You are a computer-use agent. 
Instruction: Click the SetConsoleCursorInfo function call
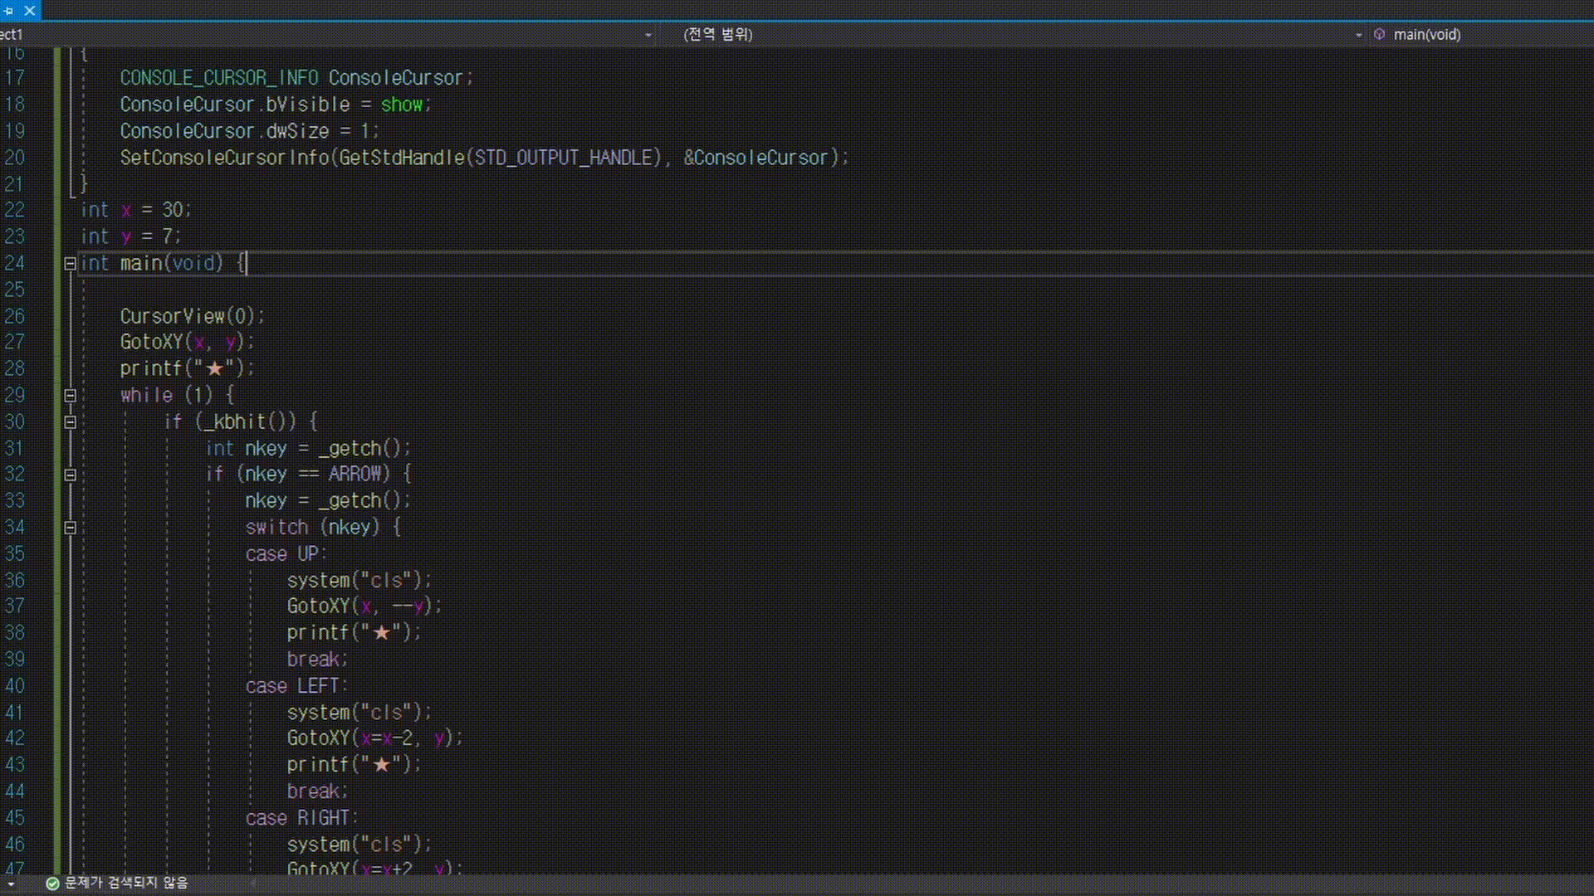pyautogui.click(x=226, y=158)
